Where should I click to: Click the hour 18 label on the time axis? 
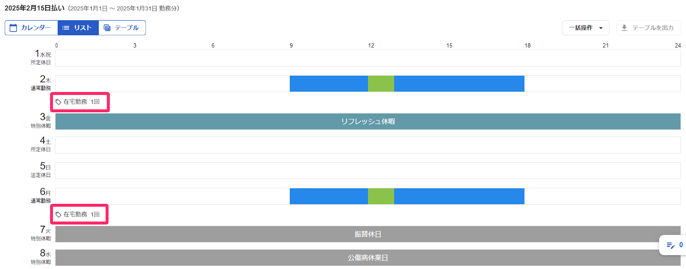[x=527, y=45]
